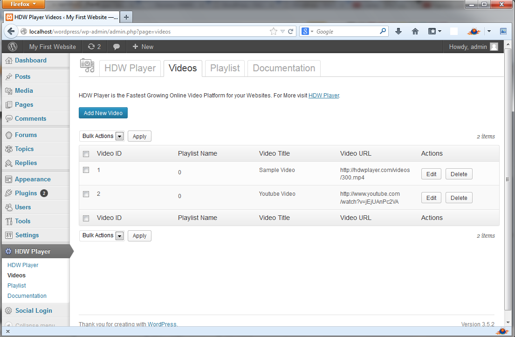This screenshot has height=337, width=515.
Task: Open the Playlist submenu link
Action: (16, 286)
